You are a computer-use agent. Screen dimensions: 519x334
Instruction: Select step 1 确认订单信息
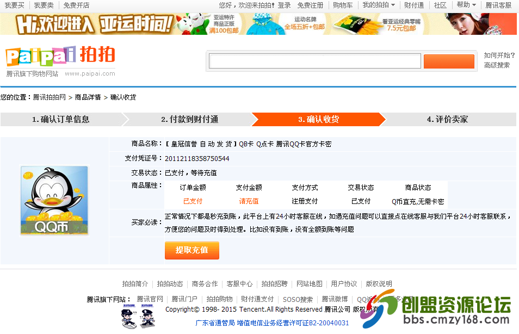pyautogui.click(x=61, y=119)
